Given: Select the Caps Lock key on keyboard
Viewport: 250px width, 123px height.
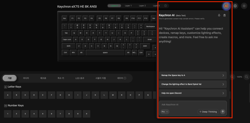Looking at the screenshot, I should click(x=67, y=40).
